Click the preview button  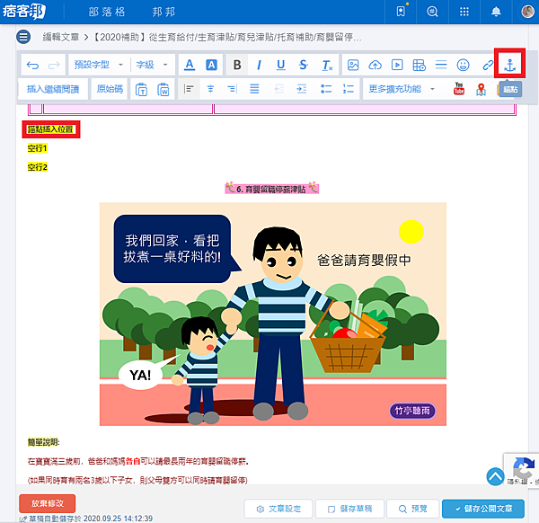[413, 509]
